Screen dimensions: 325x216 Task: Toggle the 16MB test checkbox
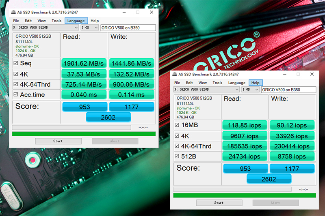(x=177, y=125)
